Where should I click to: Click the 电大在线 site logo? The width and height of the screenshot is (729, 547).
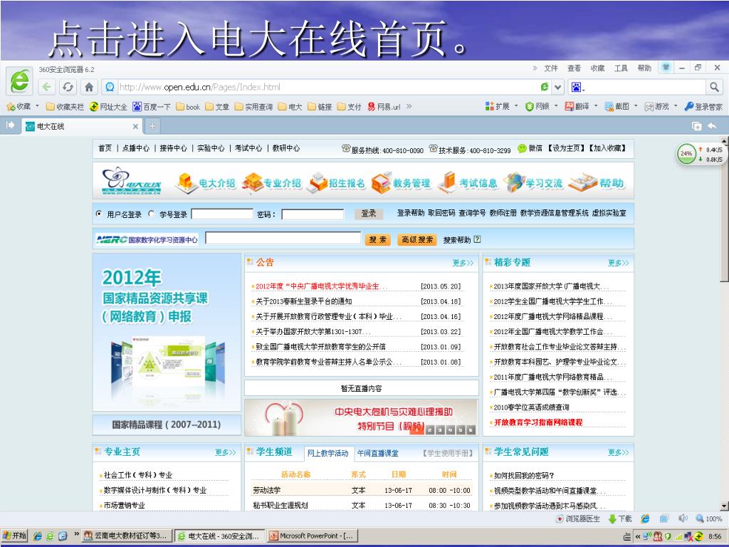tap(132, 180)
